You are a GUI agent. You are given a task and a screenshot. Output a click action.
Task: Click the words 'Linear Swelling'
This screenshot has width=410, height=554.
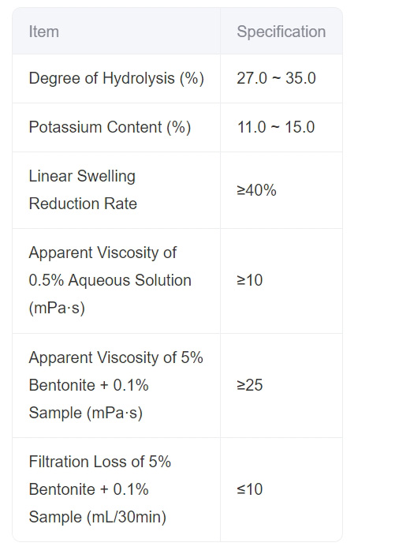(x=82, y=176)
